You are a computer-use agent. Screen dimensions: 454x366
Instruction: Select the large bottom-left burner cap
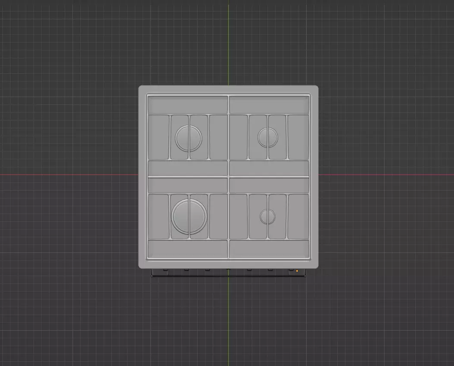189,216
